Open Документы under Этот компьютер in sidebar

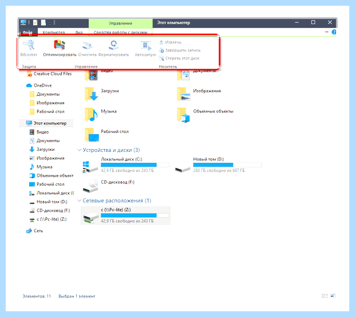point(45,140)
